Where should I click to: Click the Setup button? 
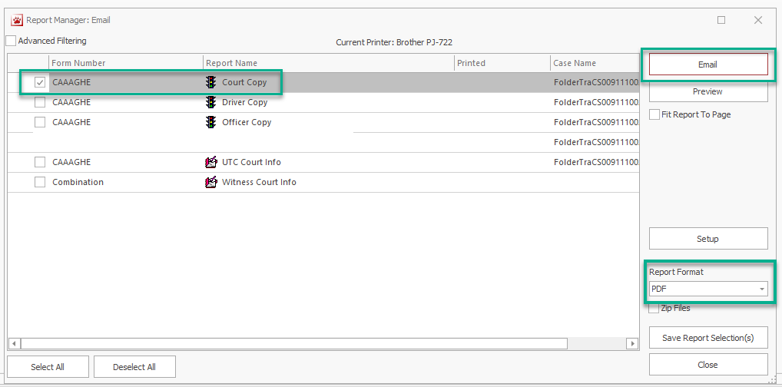point(707,239)
